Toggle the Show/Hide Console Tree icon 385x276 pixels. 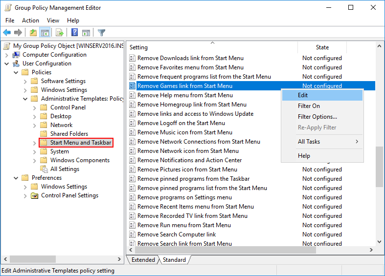point(45,33)
